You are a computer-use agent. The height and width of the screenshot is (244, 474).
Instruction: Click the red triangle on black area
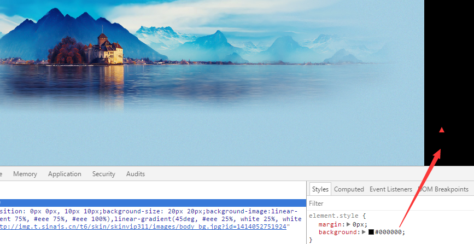pyautogui.click(x=442, y=130)
